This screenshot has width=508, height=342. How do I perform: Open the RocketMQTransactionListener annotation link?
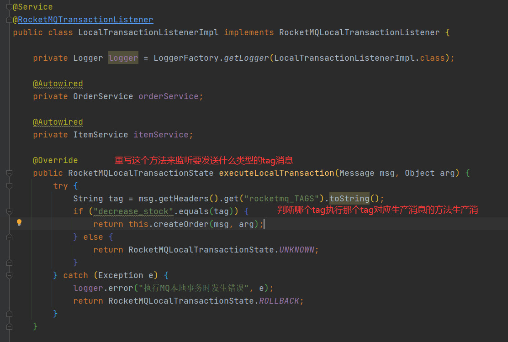[85, 20]
